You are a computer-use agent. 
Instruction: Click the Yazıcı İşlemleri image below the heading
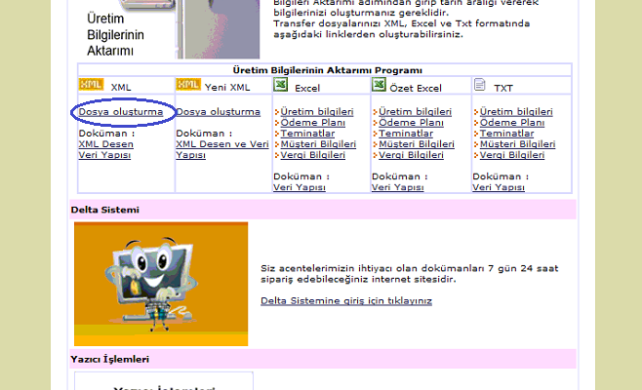pos(163,381)
